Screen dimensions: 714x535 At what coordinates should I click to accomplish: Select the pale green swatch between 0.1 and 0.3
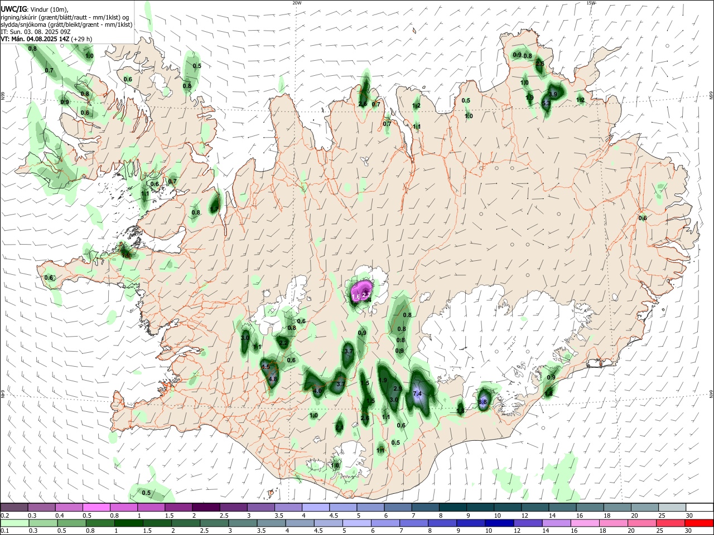coord(15,523)
